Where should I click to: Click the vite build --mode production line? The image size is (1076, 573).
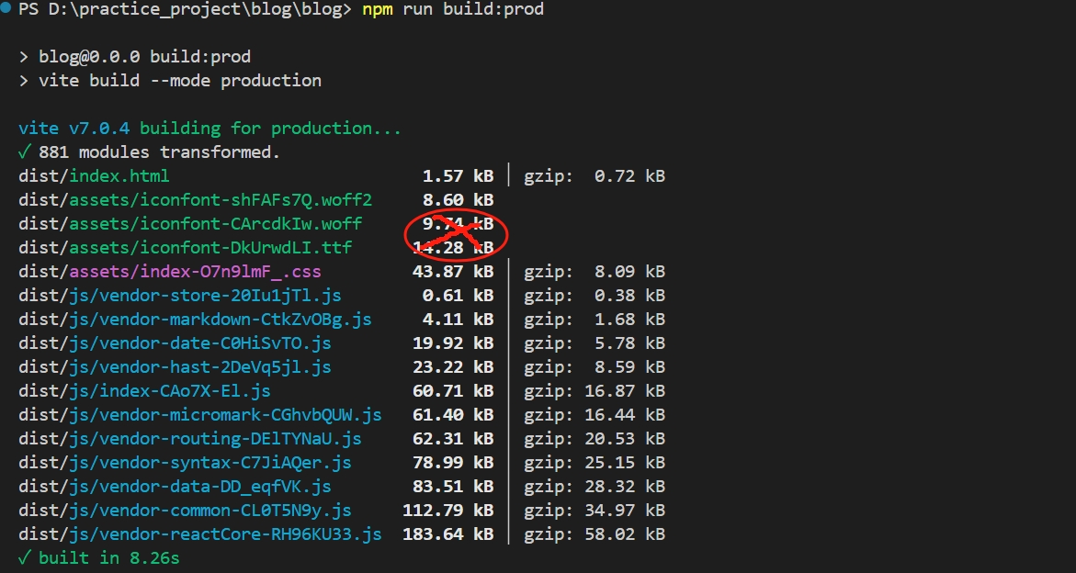[x=180, y=81]
